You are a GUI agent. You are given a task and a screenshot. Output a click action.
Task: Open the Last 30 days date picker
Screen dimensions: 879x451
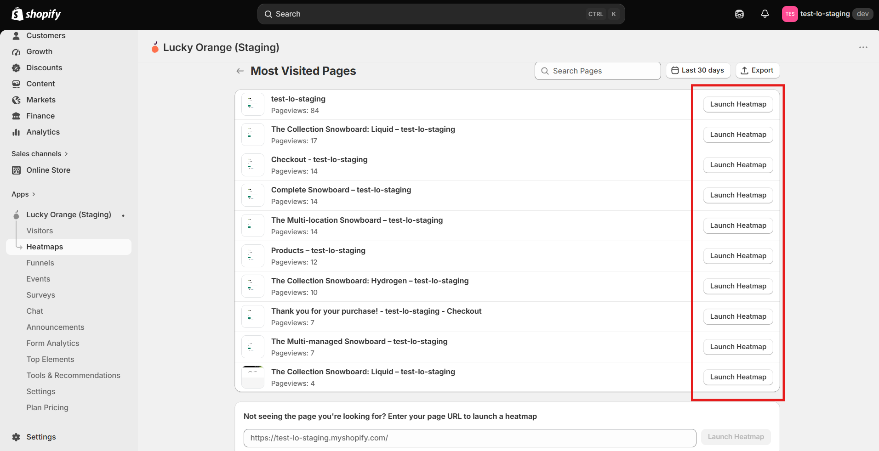tap(698, 70)
